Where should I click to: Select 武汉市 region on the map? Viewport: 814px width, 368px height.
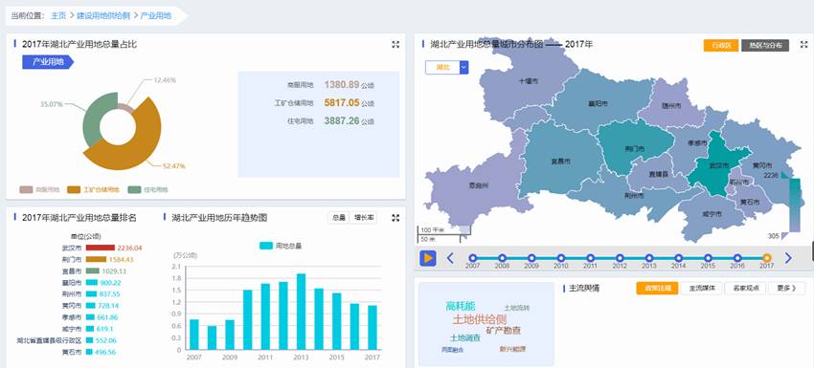pyautogui.click(x=719, y=164)
